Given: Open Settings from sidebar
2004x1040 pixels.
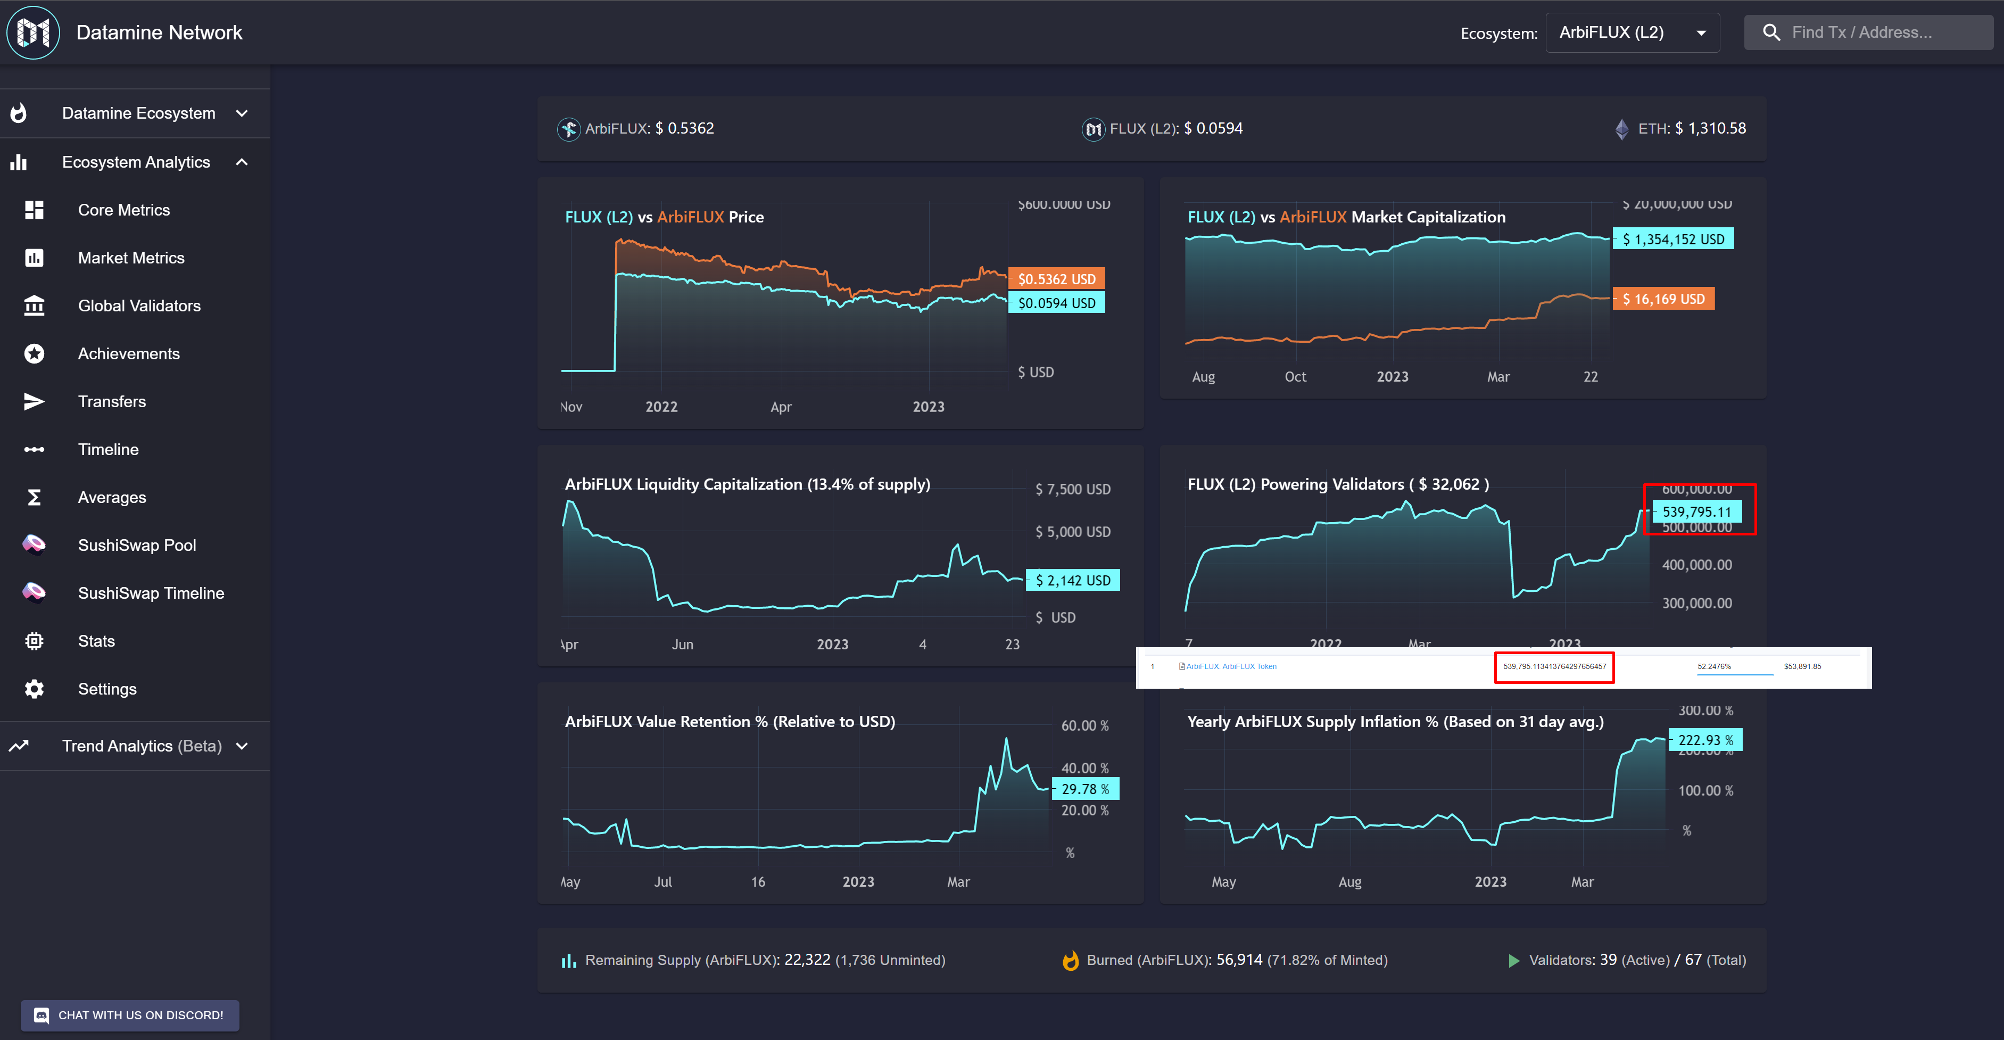Looking at the screenshot, I should [x=135, y=689].
